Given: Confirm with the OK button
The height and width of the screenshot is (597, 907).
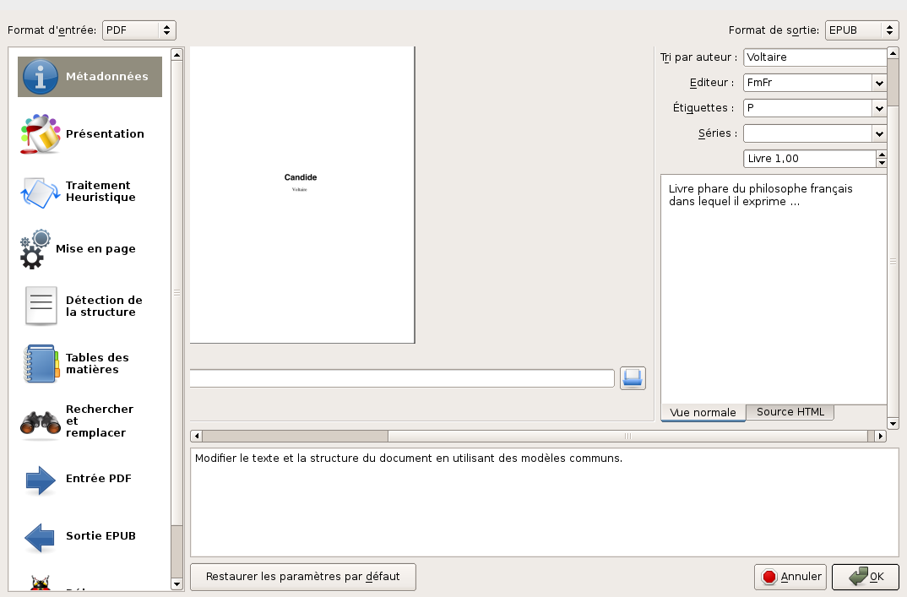Looking at the screenshot, I should coord(866,577).
